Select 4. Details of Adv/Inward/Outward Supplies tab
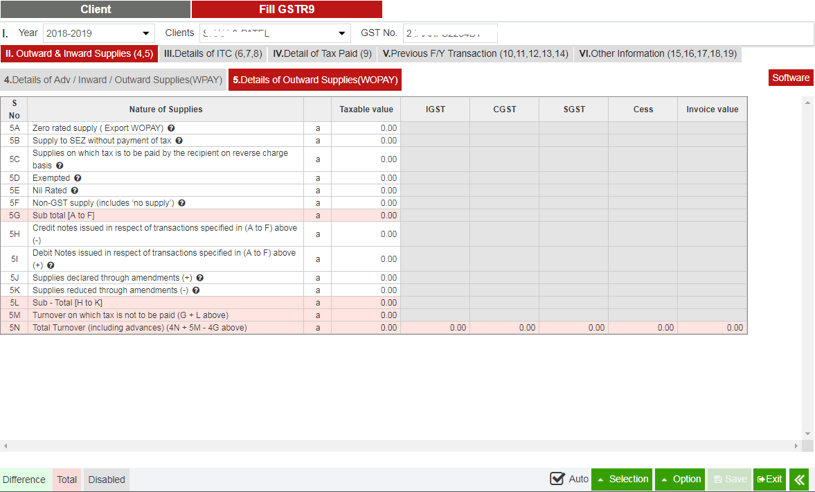815x492 pixels. click(x=113, y=80)
